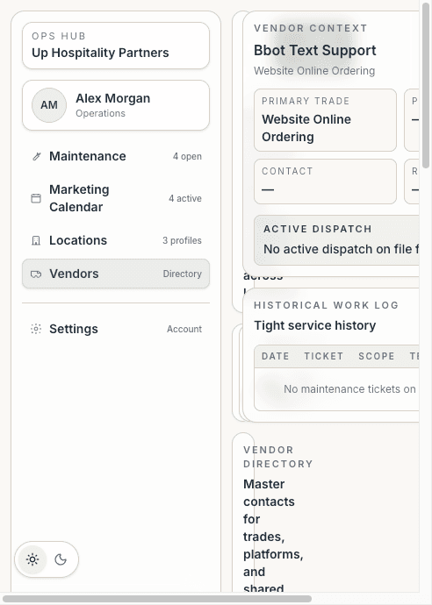Click the Settings gear icon
The width and height of the screenshot is (432, 605).
[36, 329]
